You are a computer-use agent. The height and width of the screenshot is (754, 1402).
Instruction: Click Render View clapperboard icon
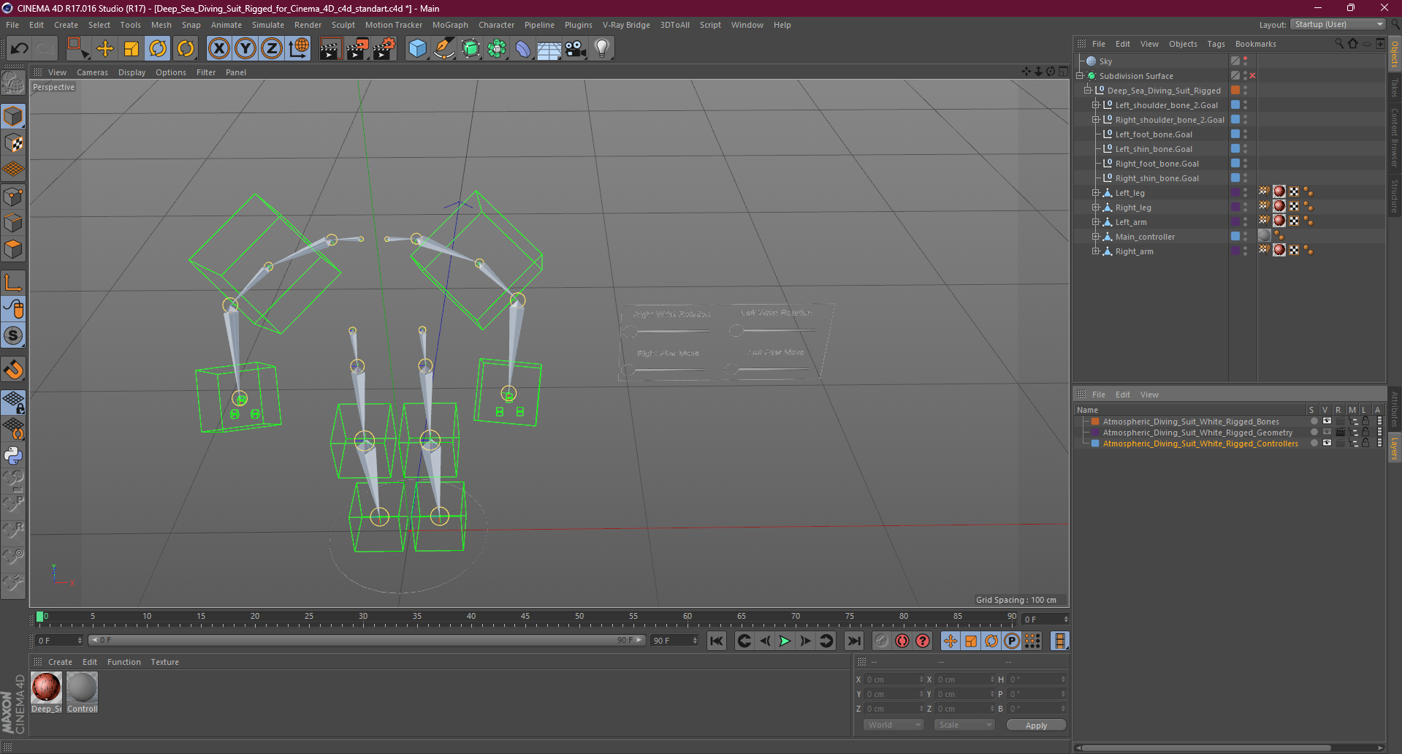tap(330, 49)
